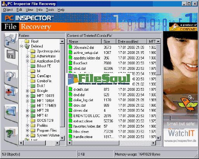Open the www.pcinspector.de link in ad
Image resolution: width=199 pixels, height=159 pixels.
pos(180,141)
